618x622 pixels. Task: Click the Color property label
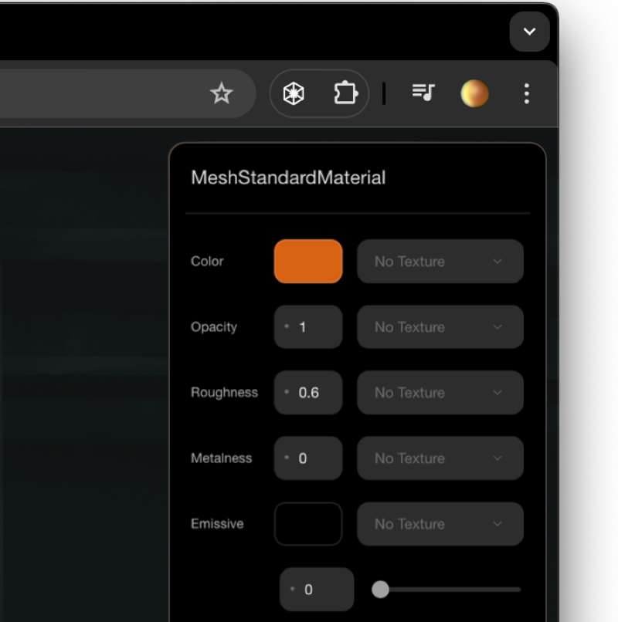pyautogui.click(x=207, y=261)
